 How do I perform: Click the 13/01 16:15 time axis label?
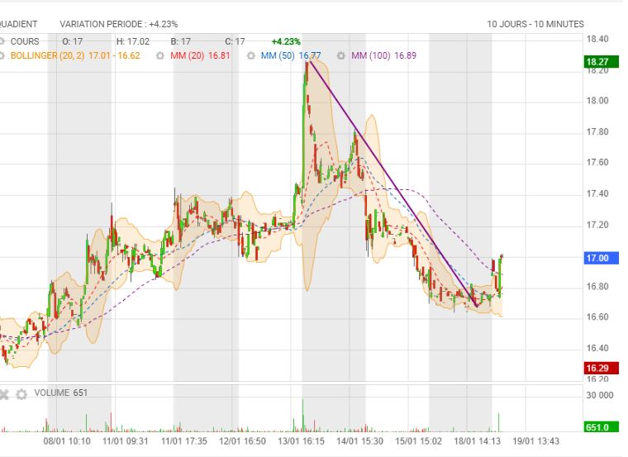pyautogui.click(x=302, y=441)
